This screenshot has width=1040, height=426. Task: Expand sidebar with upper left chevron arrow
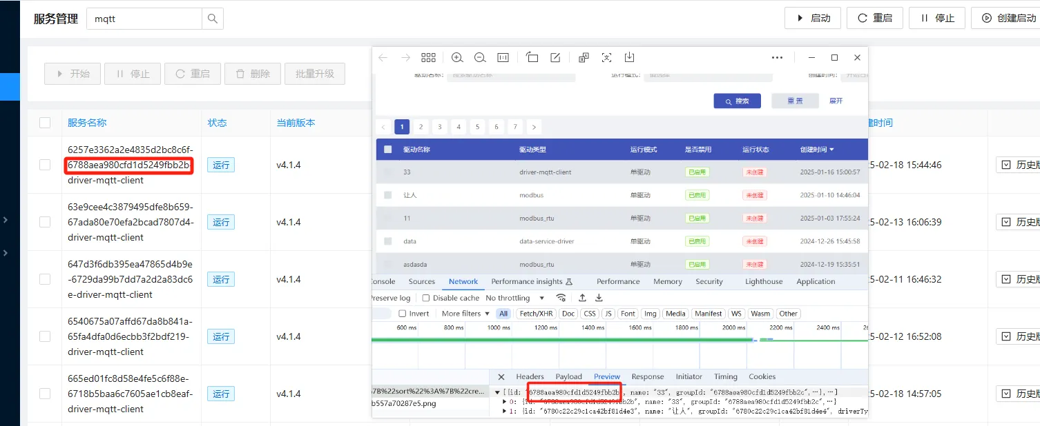6,220
